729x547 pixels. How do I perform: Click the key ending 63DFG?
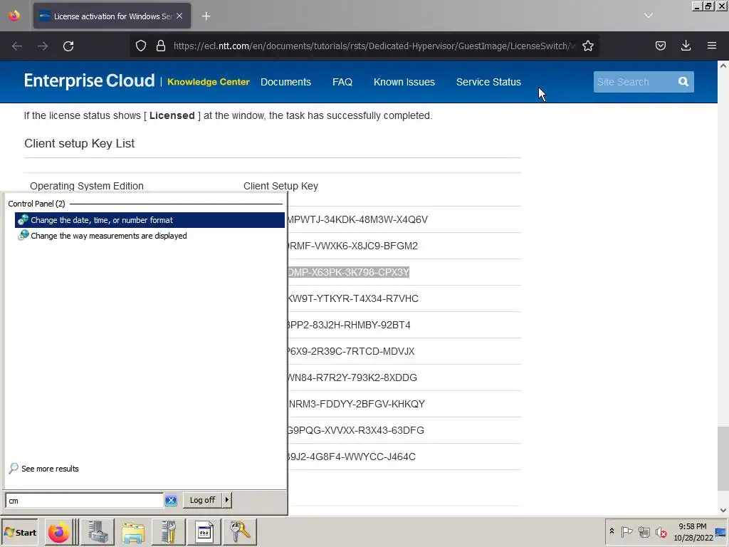pyautogui.click(x=356, y=430)
